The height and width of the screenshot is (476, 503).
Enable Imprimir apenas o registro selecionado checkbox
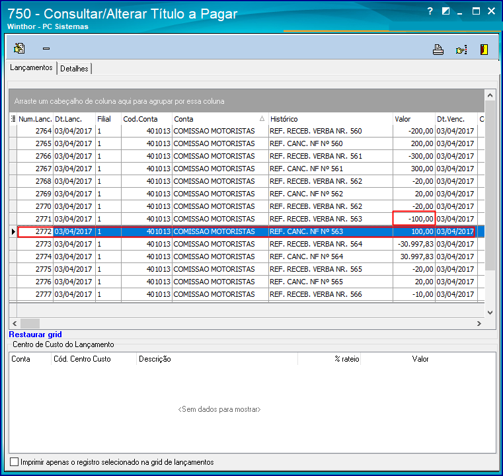(x=14, y=462)
